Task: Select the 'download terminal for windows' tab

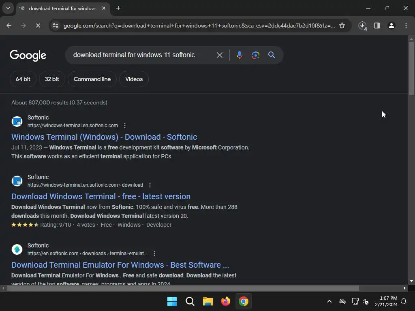Action: (63, 9)
